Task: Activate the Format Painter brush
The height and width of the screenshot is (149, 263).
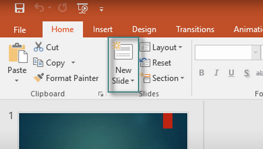Action: click(66, 78)
